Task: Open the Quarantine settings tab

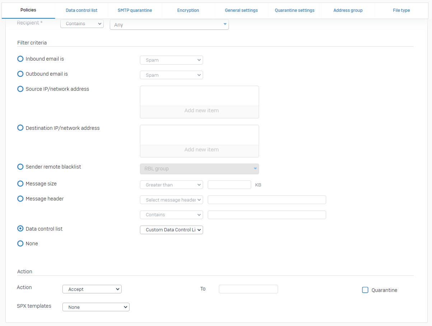Action: point(295,10)
